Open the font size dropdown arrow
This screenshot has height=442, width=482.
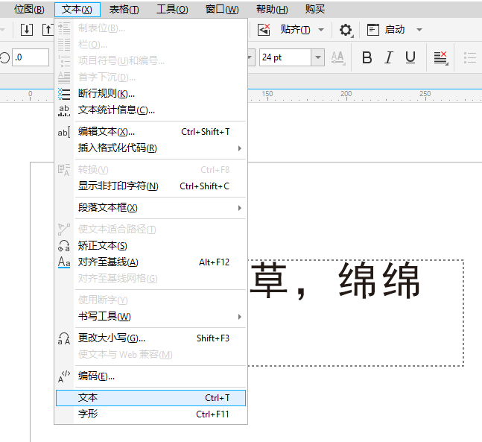click(x=318, y=57)
